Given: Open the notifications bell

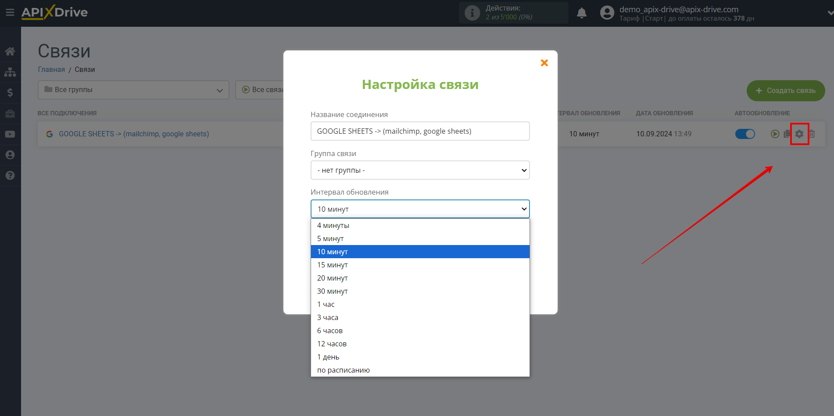Looking at the screenshot, I should pyautogui.click(x=582, y=13).
